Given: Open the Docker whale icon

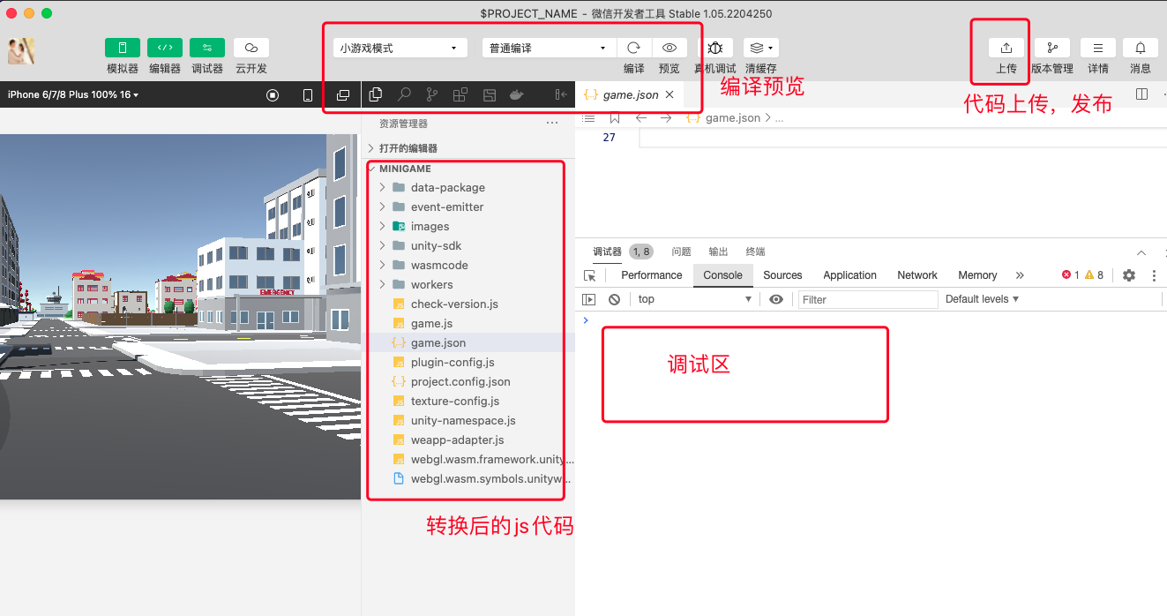Looking at the screenshot, I should 517,94.
